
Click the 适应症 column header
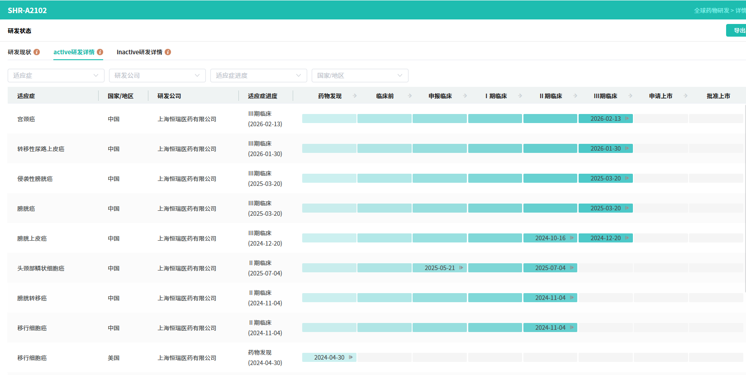click(26, 96)
